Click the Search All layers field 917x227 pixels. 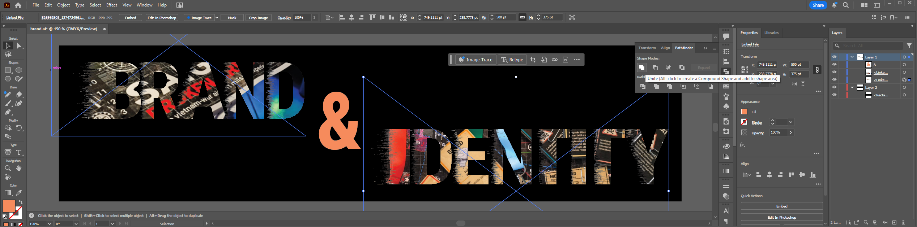871,46
